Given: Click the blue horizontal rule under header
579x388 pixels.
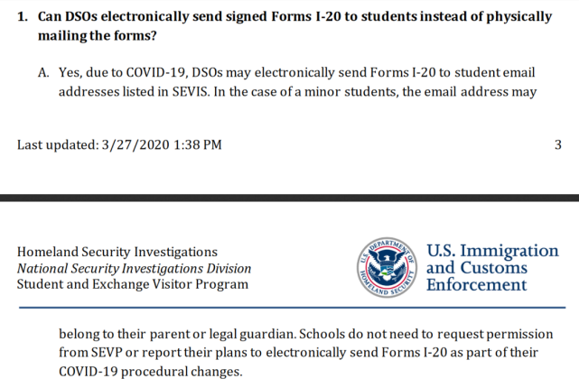Looking at the screenshot, I should point(289,309).
